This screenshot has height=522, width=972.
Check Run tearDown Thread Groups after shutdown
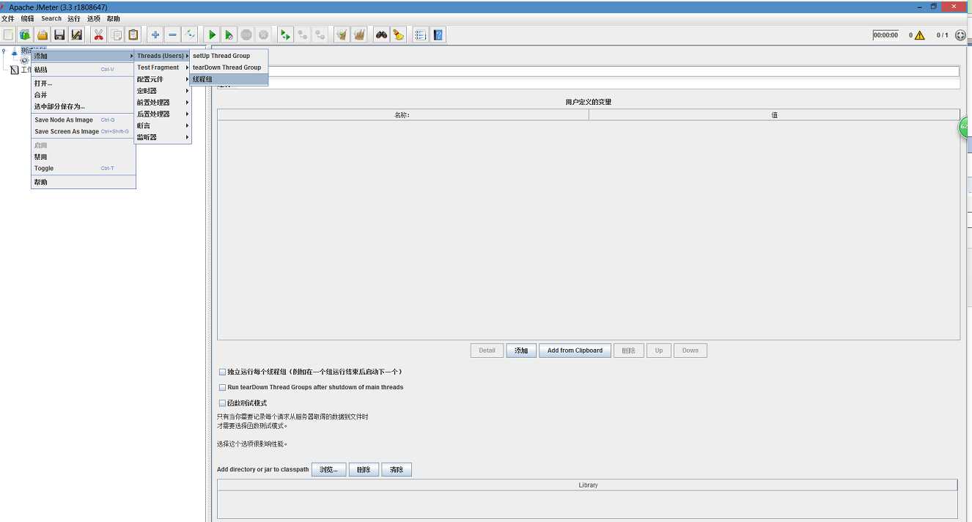[223, 387]
